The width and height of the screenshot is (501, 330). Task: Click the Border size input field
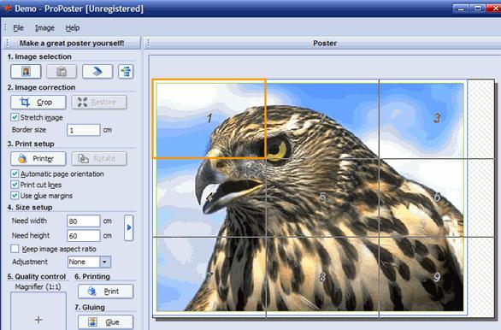pyautogui.click(x=84, y=130)
